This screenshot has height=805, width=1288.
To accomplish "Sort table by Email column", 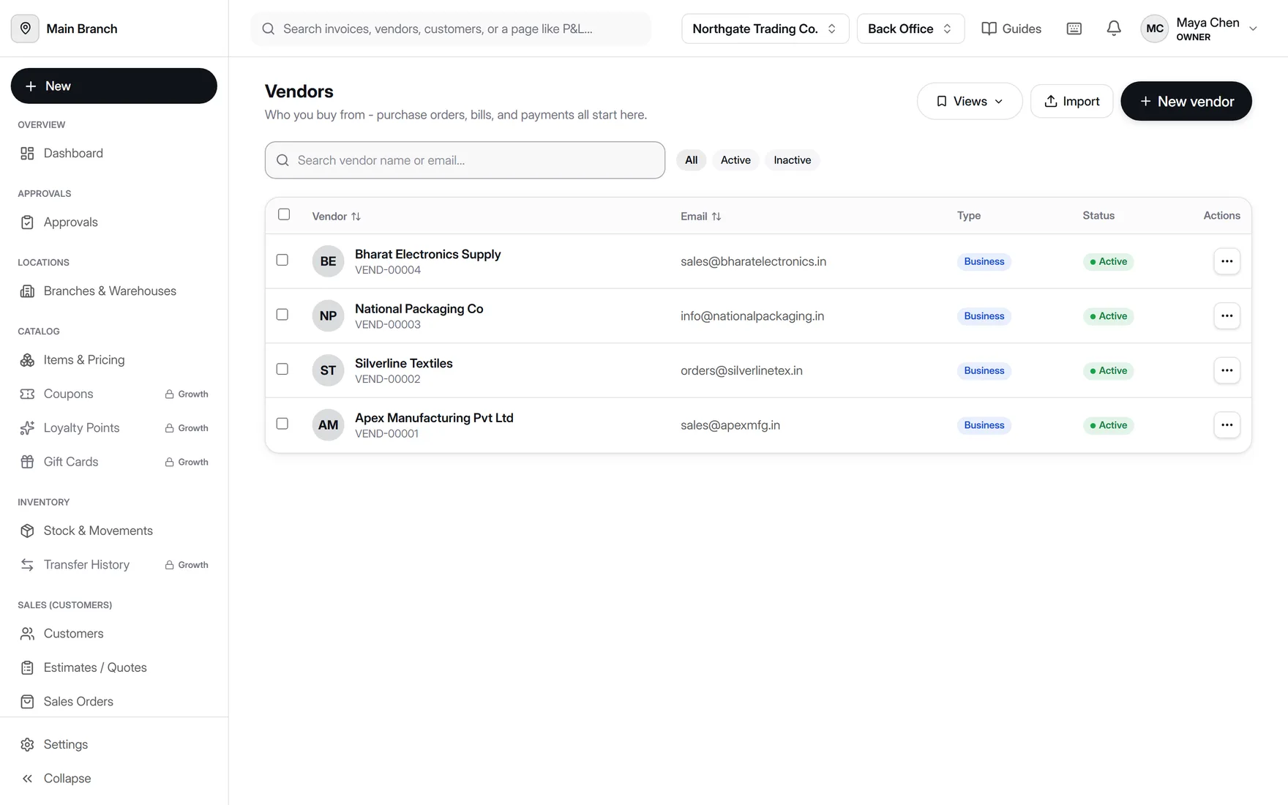I will 700,217.
